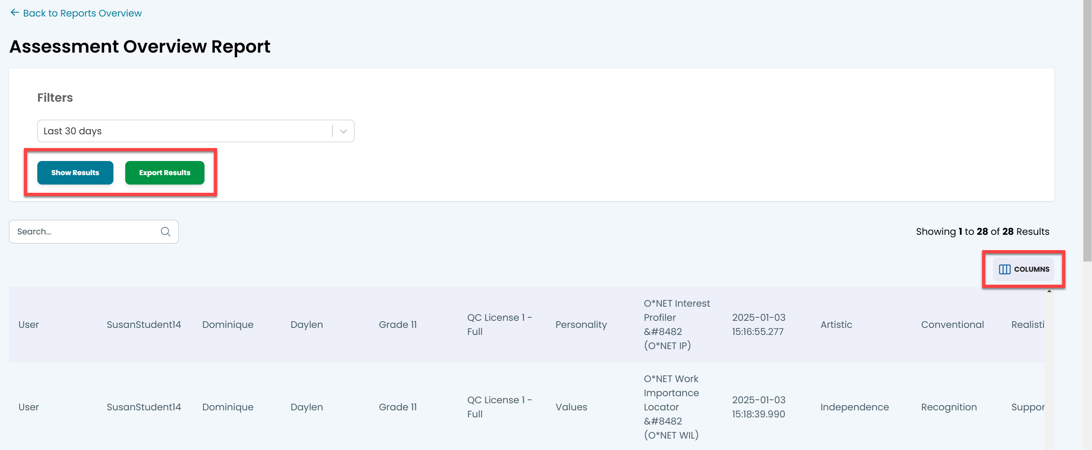This screenshot has width=1092, height=450.
Task: Click Export Results button
Action: click(164, 173)
